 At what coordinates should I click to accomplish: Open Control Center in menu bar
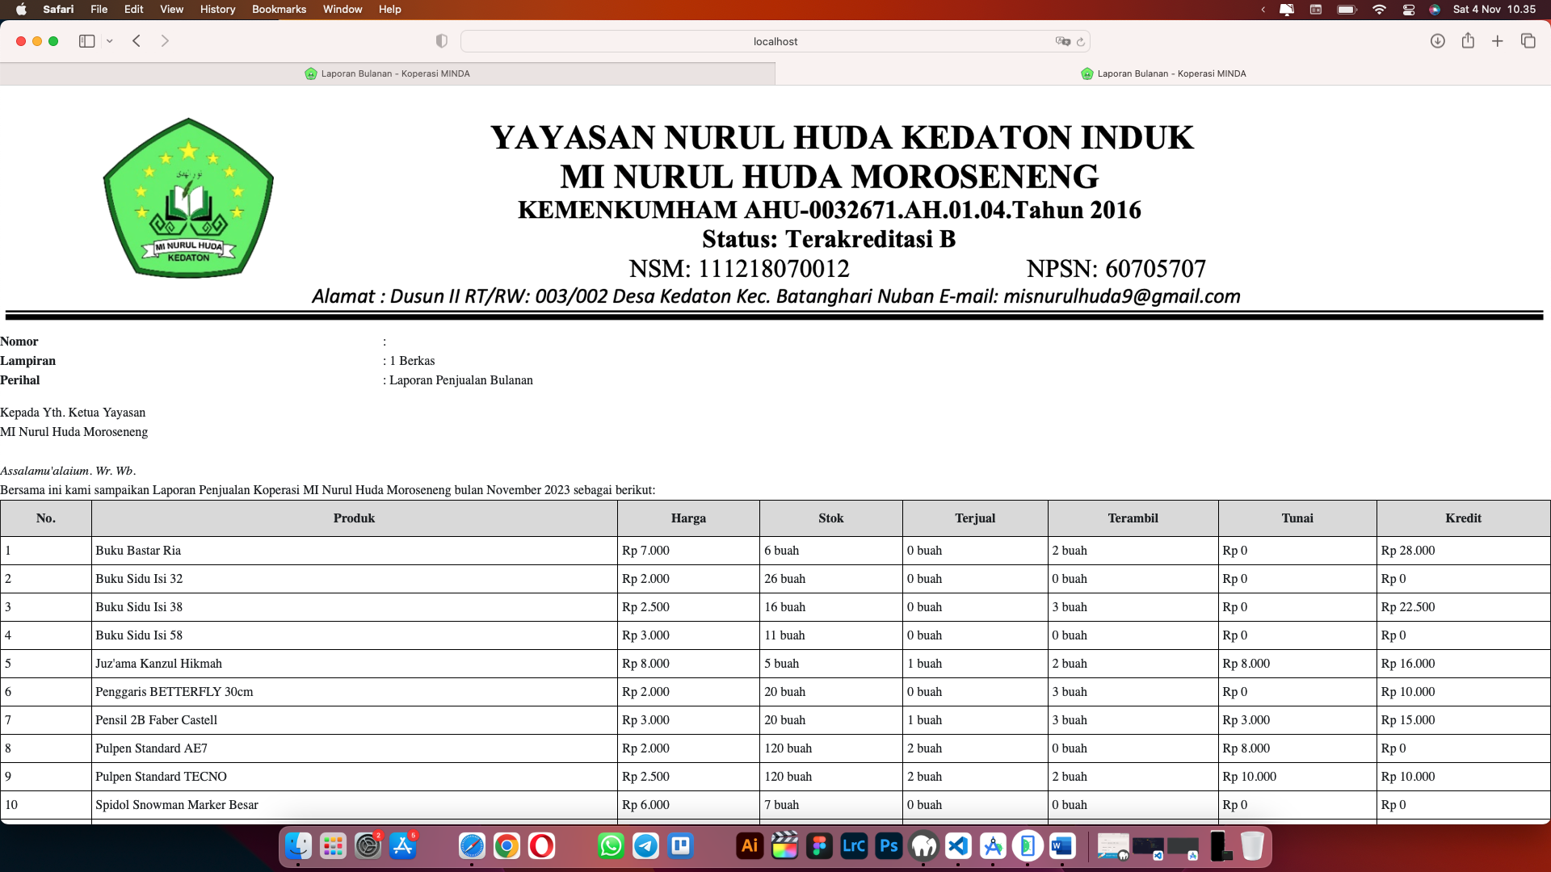coord(1409,10)
